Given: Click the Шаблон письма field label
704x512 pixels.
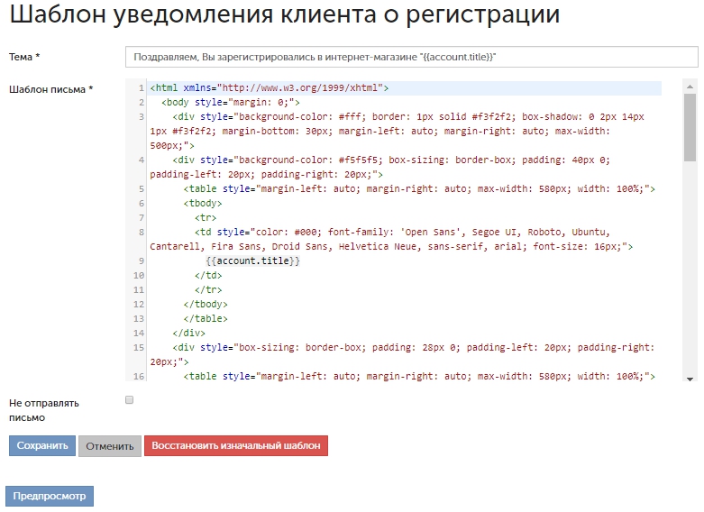Looking at the screenshot, I should [50, 89].
